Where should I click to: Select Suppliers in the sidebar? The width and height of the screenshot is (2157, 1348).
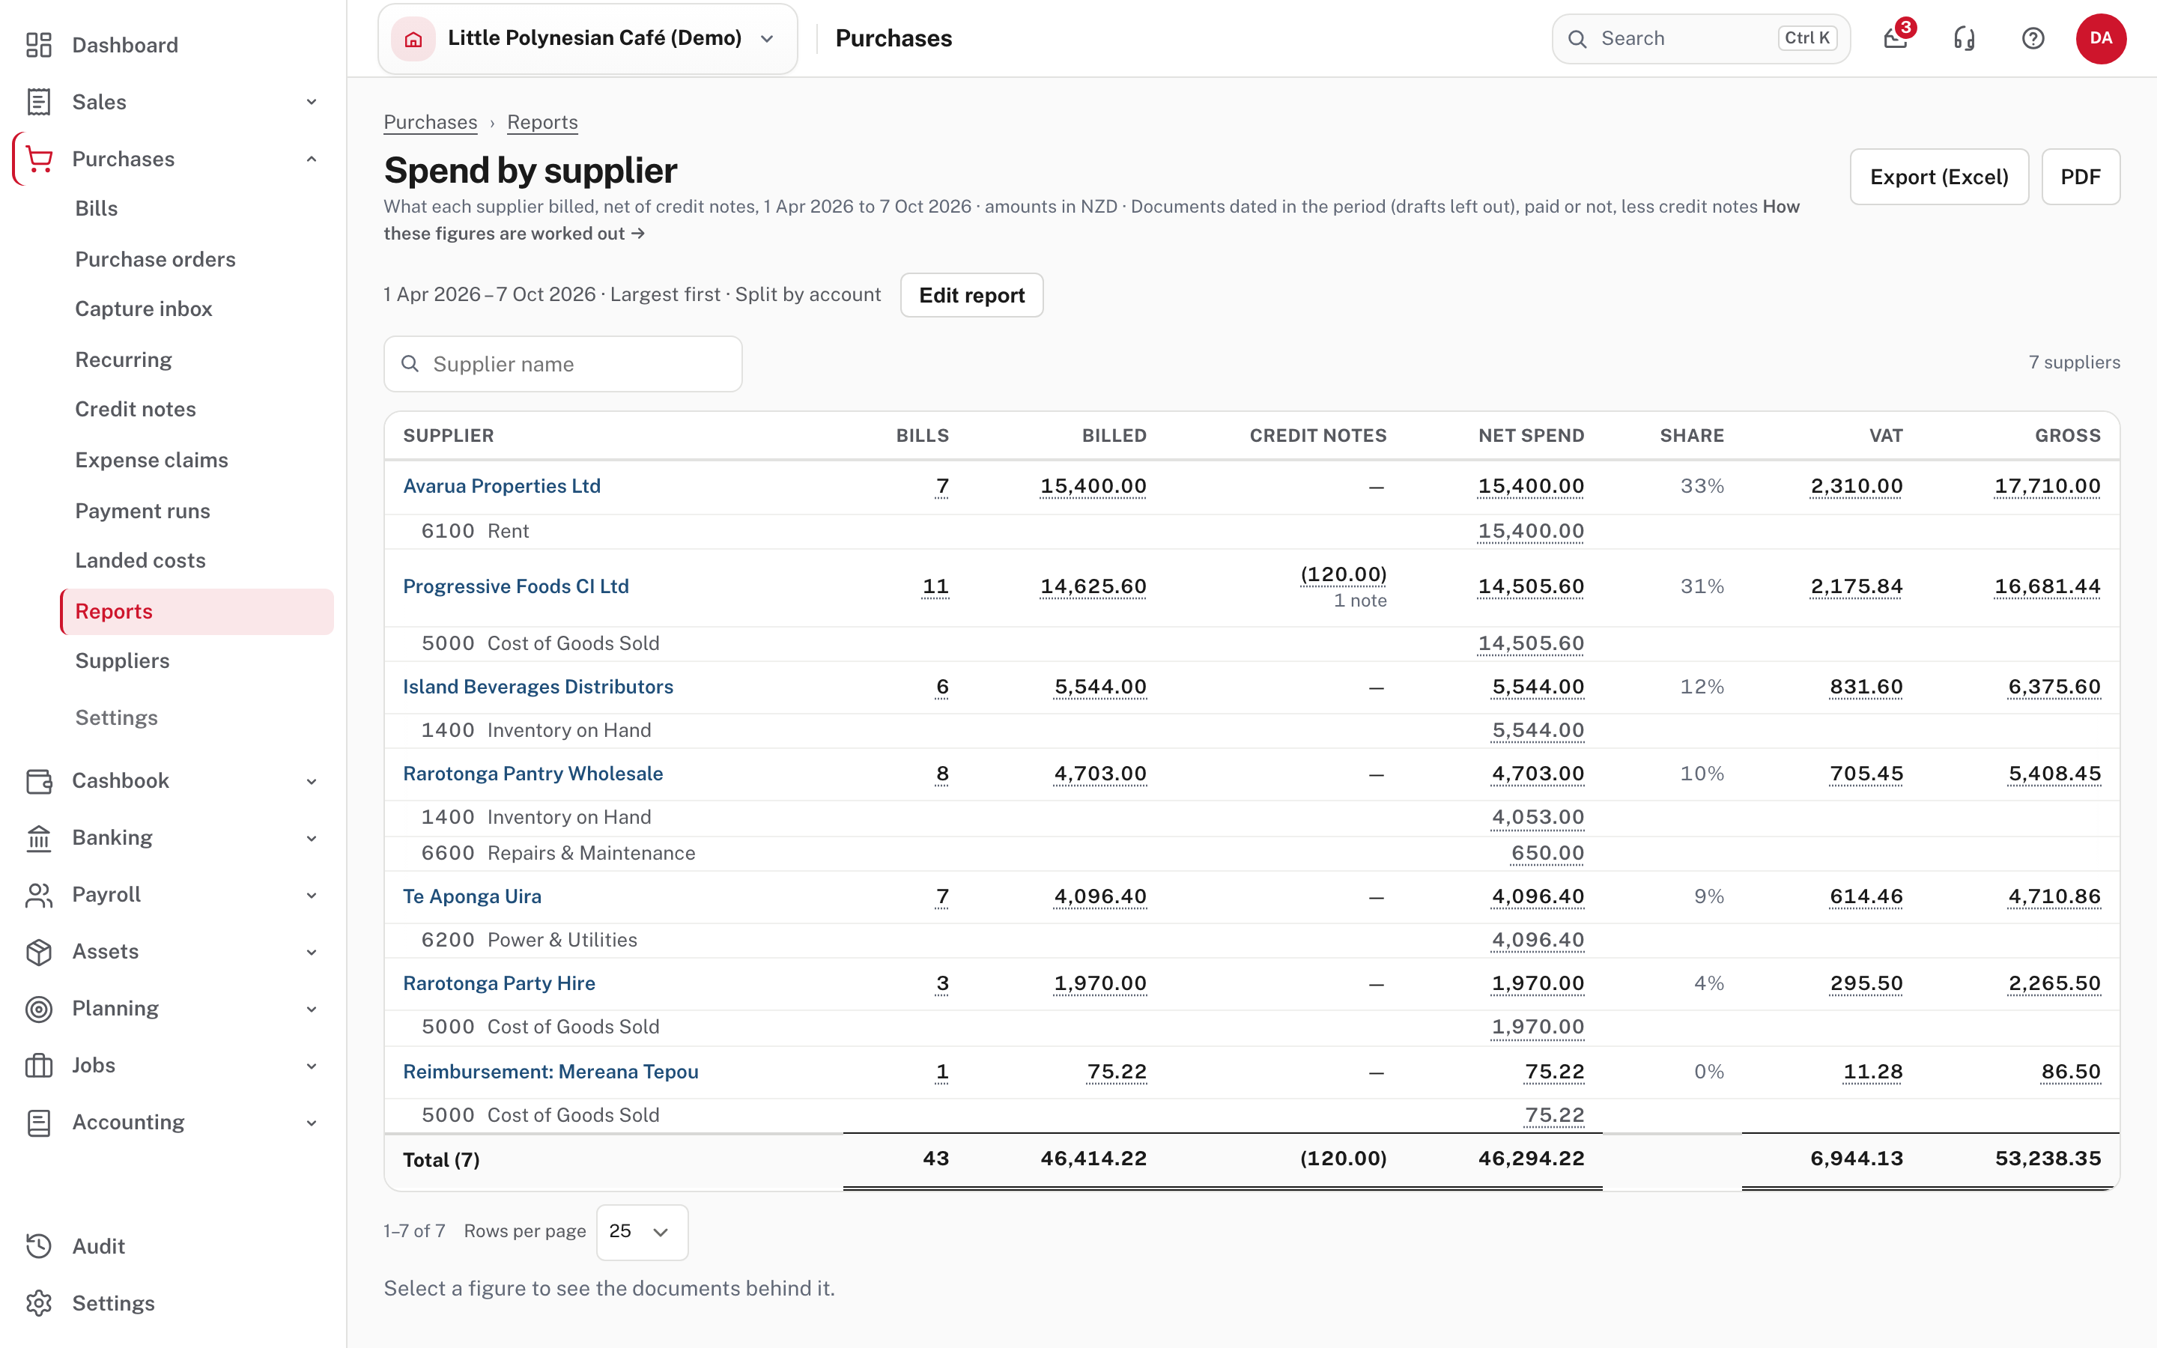tap(122, 661)
